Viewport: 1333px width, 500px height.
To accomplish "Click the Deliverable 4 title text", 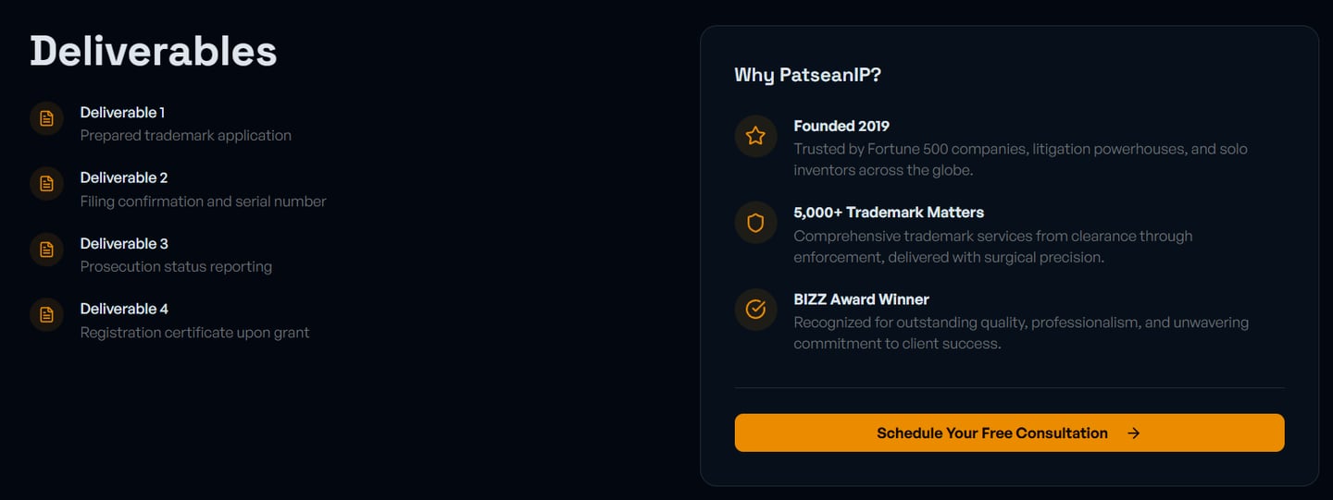I will coord(124,309).
